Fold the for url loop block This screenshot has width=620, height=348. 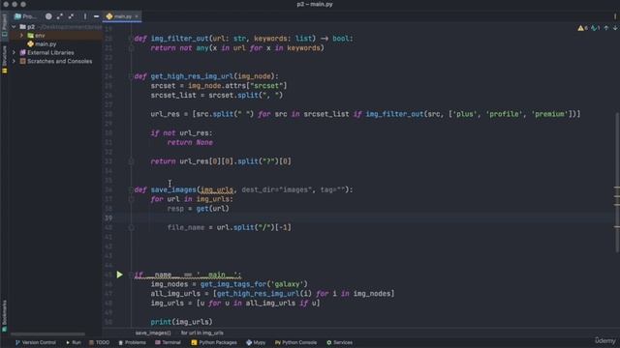[131, 199]
